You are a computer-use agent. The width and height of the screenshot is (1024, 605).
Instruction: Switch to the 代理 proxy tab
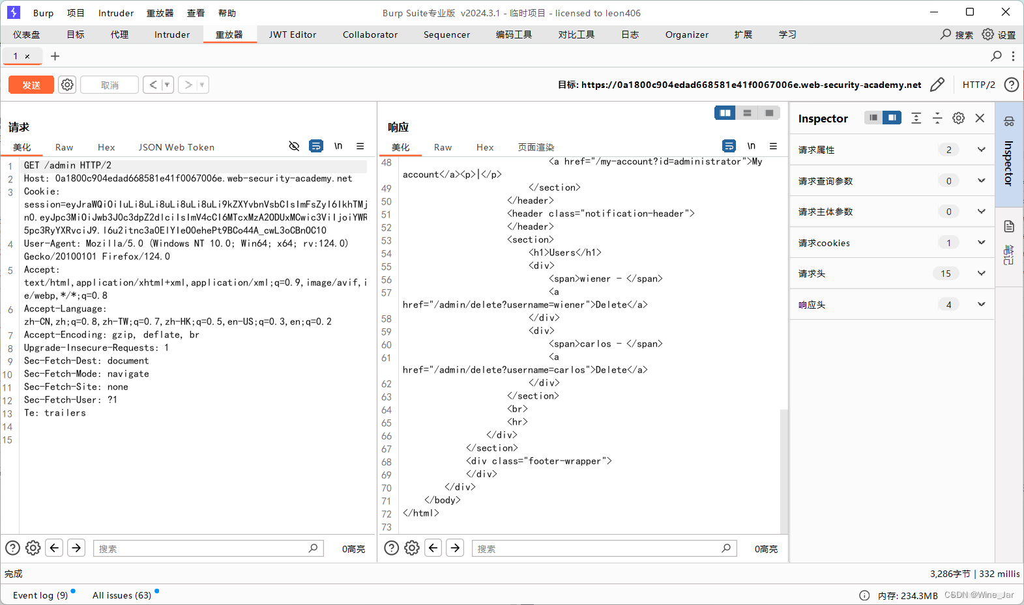(119, 35)
